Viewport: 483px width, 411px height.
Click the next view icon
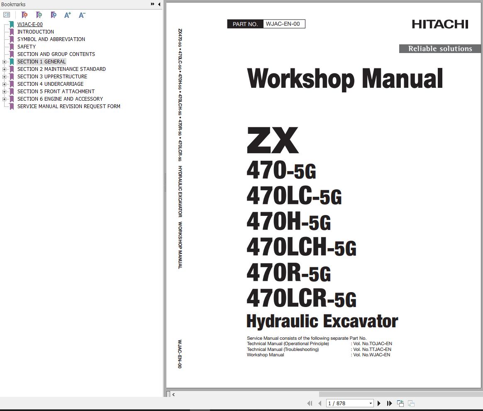pyautogui.click(x=411, y=403)
